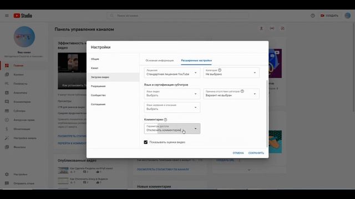Open the Авторские права icon in the sidebar
This screenshot has width=355, height=199.
tap(7, 120)
